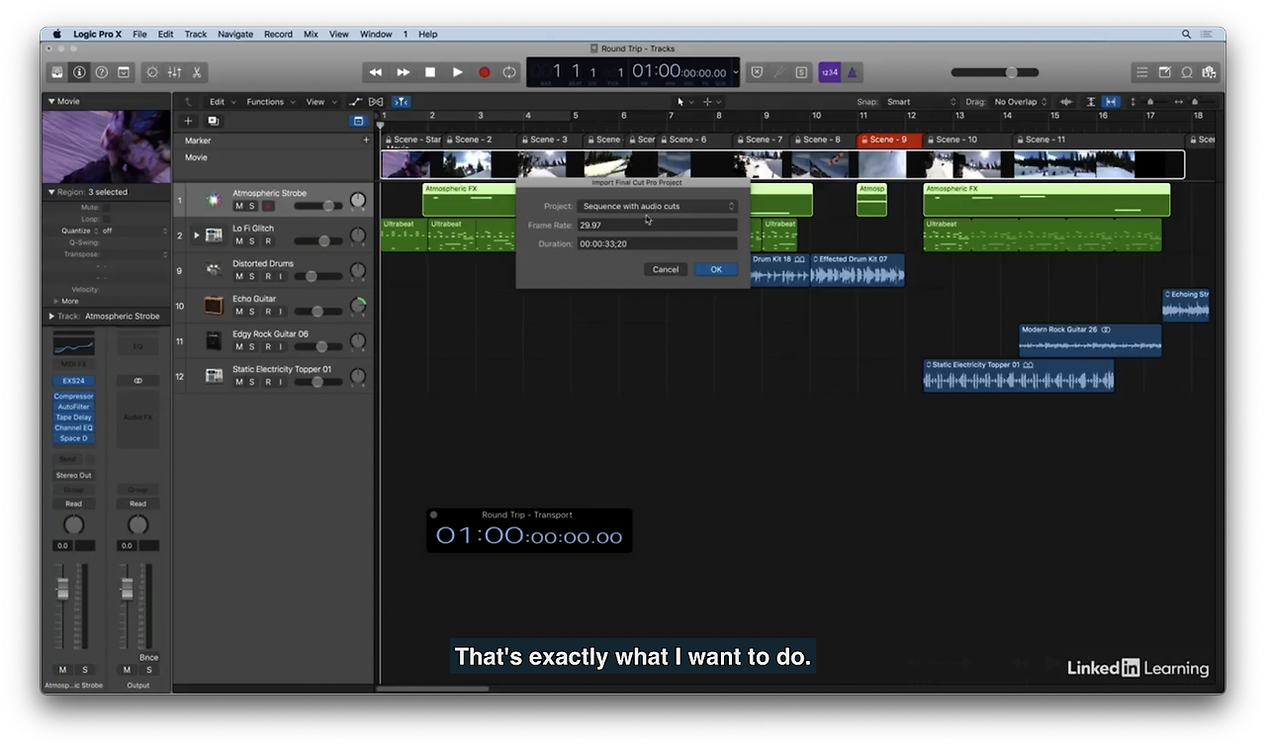The image size is (1266, 748).
Task: Toggle horizontal auto zoom icon
Action: (1111, 102)
